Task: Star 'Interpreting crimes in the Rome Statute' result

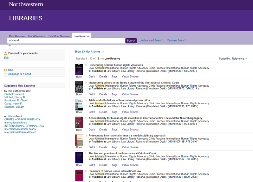Action: click(x=86, y=83)
